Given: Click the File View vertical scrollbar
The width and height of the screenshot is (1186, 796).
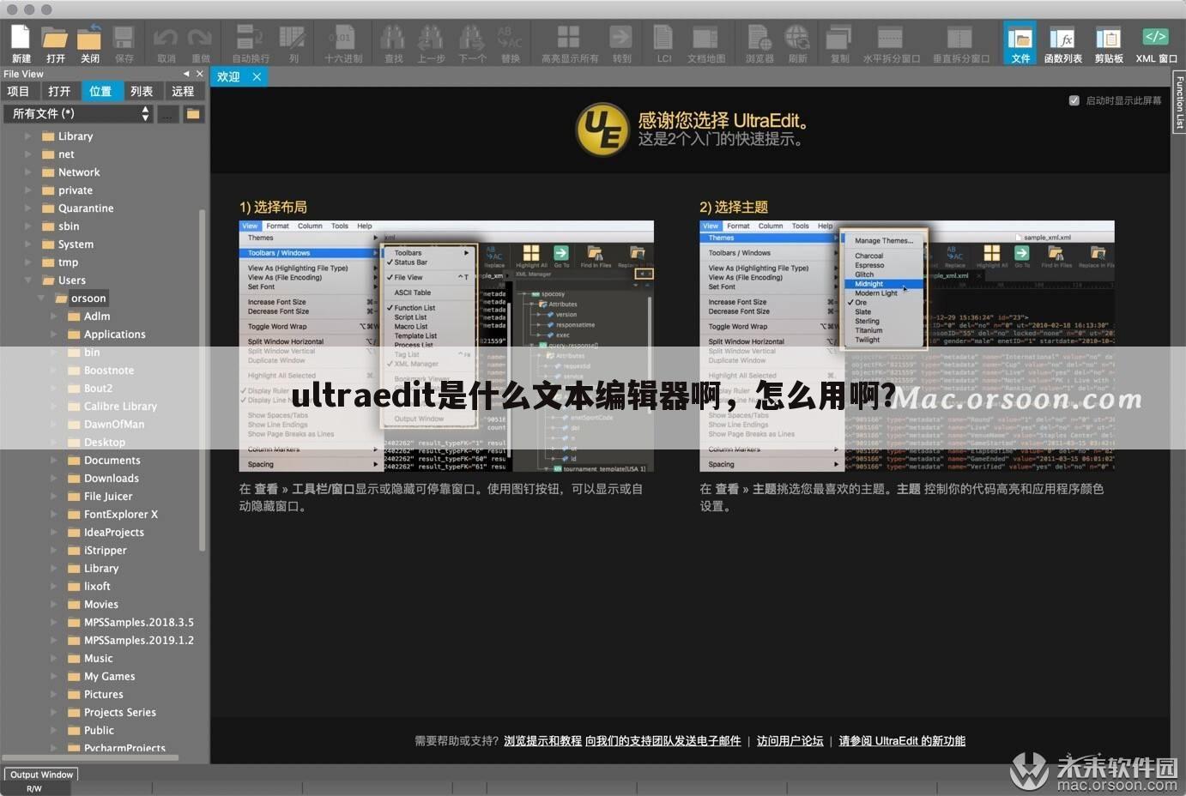Looking at the screenshot, I should (203, 380).
